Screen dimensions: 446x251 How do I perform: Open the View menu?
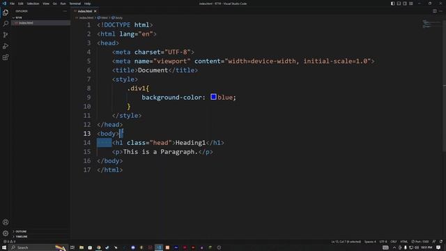click(x=46, y=3)
